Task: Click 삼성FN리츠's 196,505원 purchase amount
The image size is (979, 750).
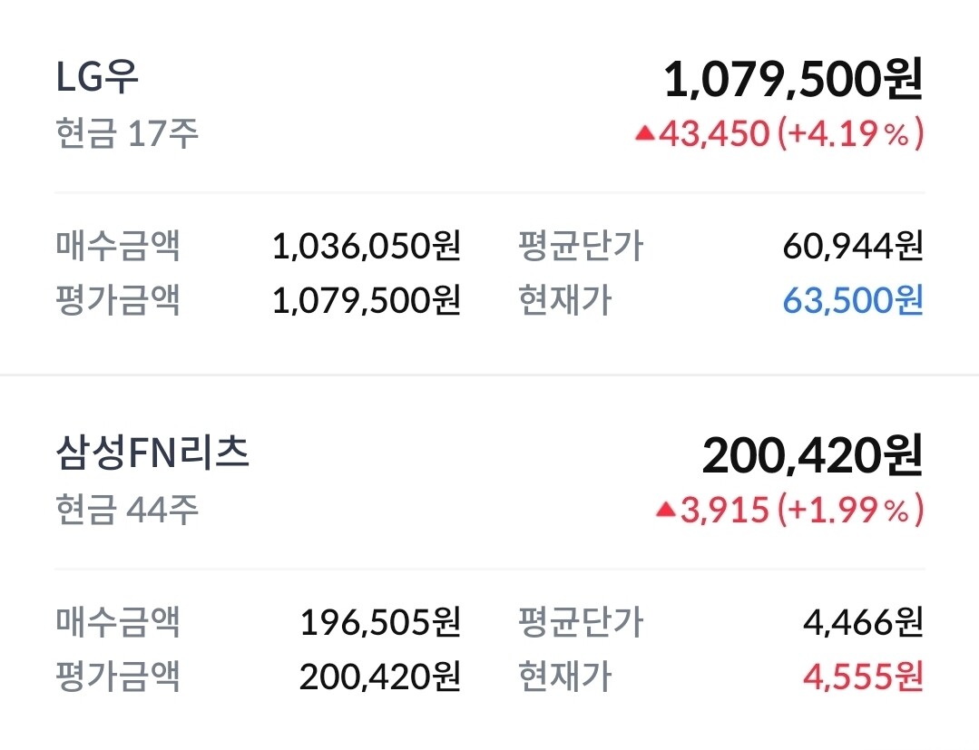Action: click(380, 622)
